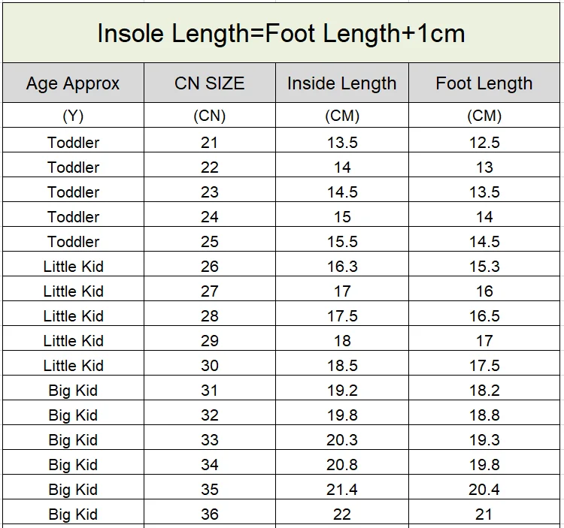Select the (Y) unit cell
This screenshot has height=528, width=564.
(x=73, y=116)
